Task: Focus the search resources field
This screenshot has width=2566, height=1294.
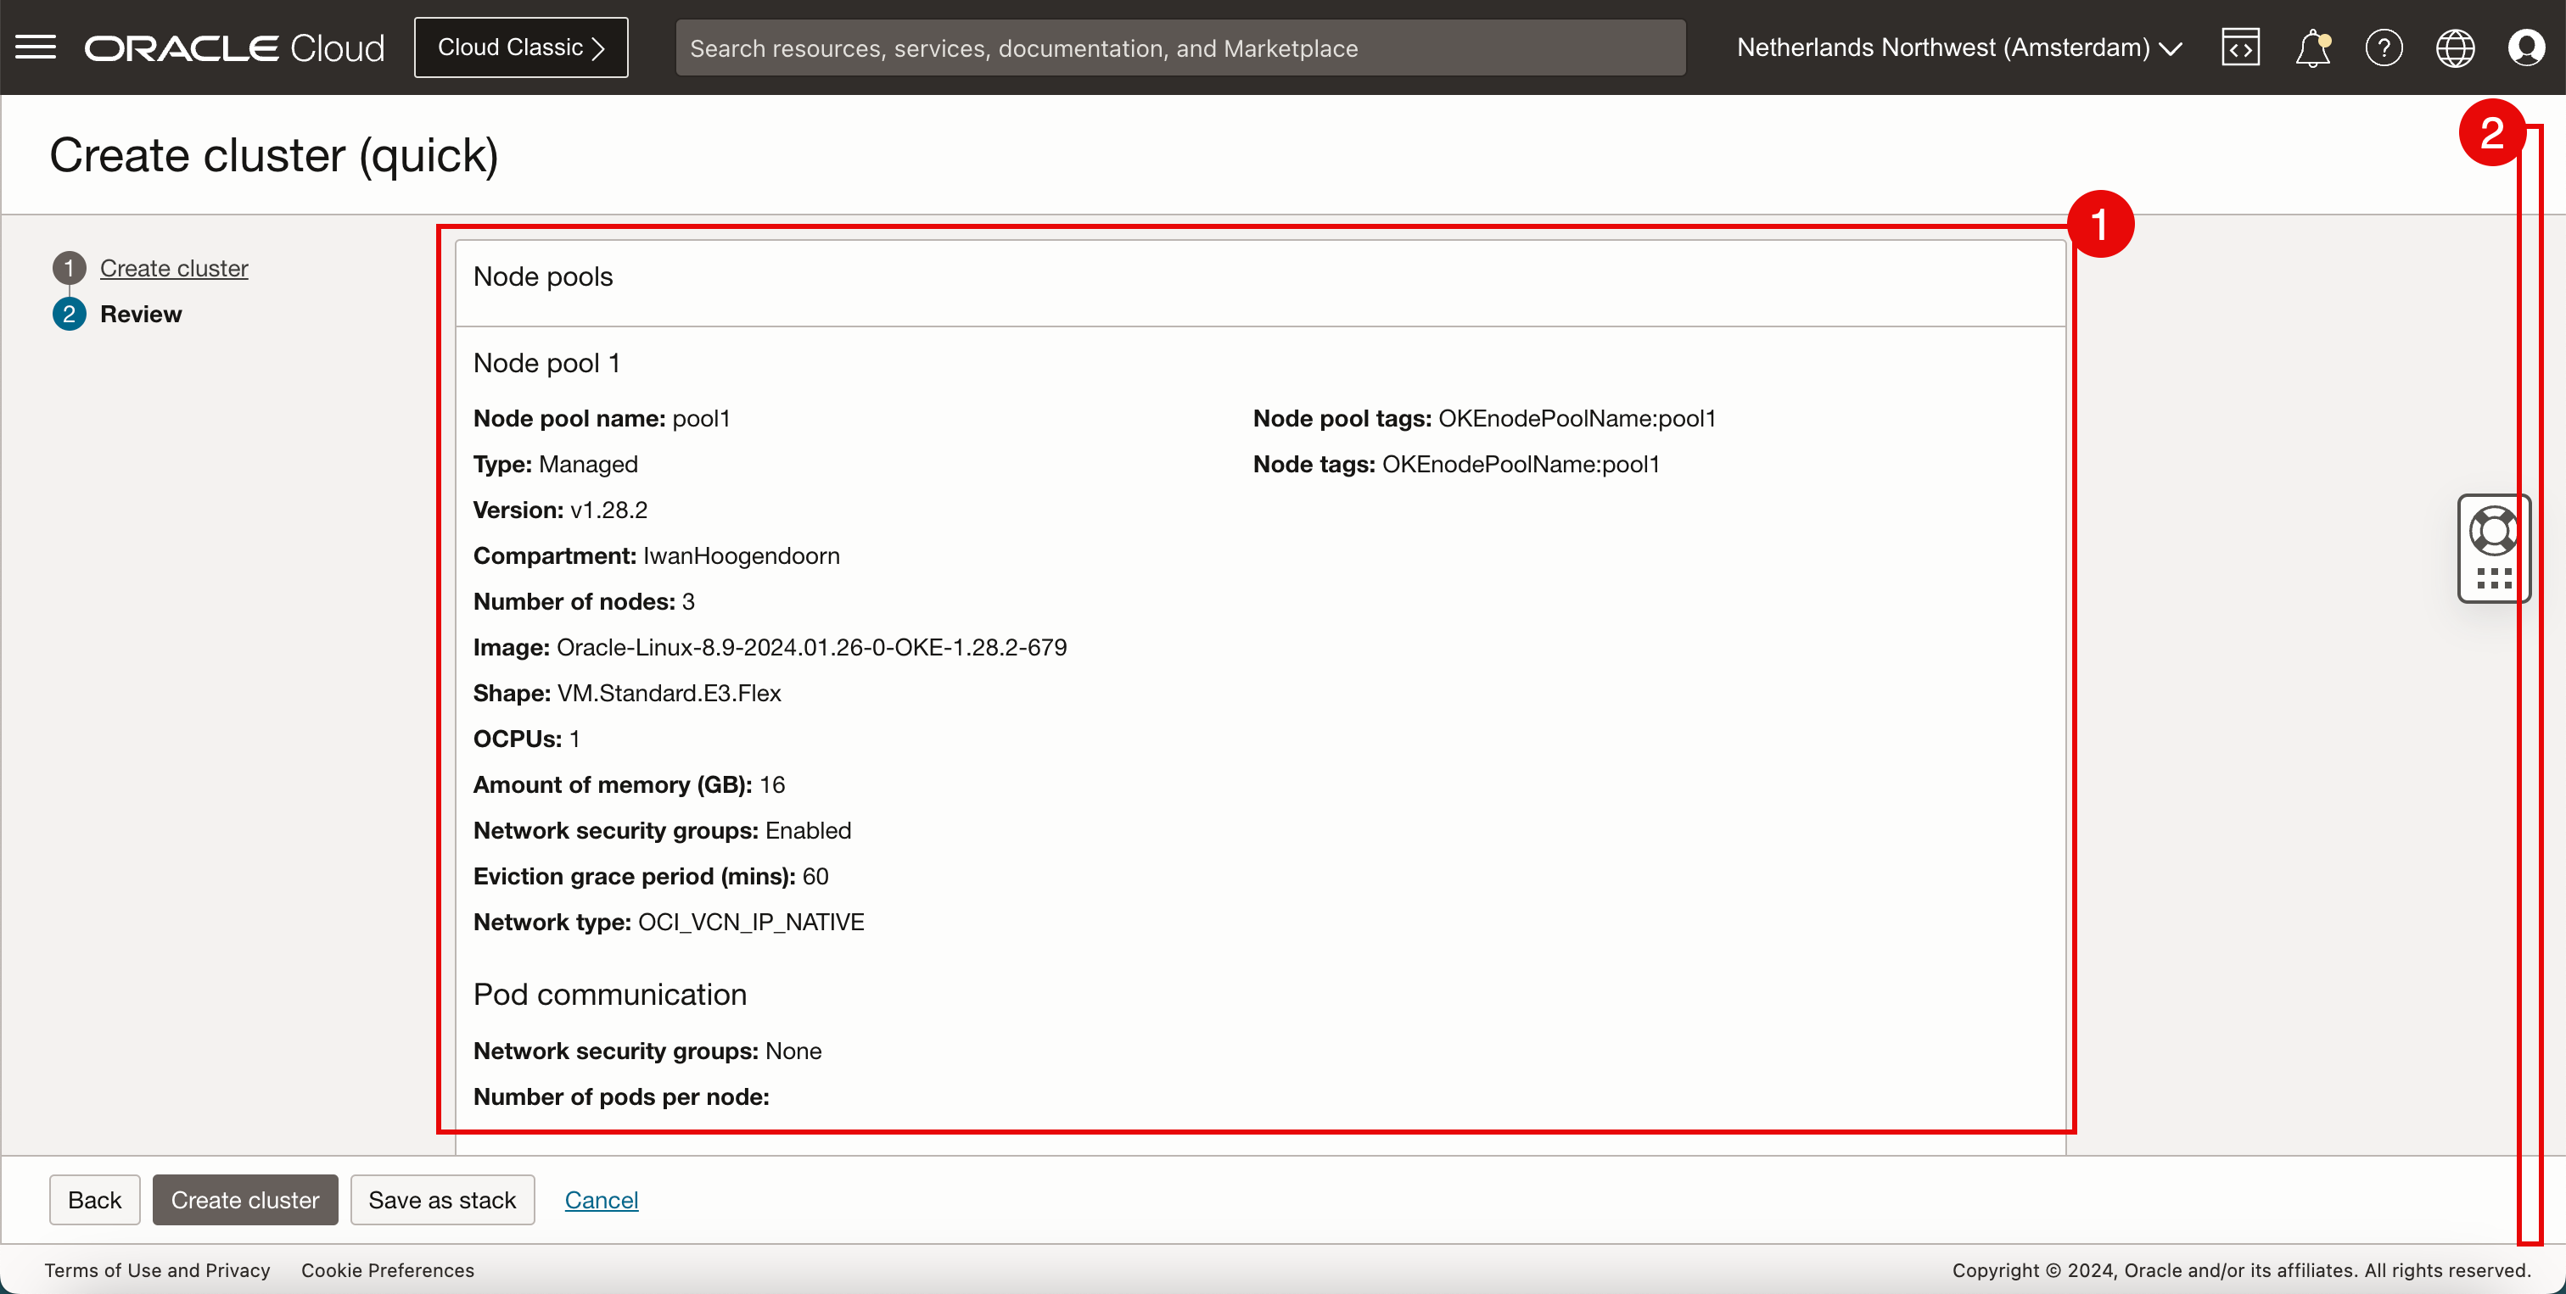Action: coord(1179,47)
